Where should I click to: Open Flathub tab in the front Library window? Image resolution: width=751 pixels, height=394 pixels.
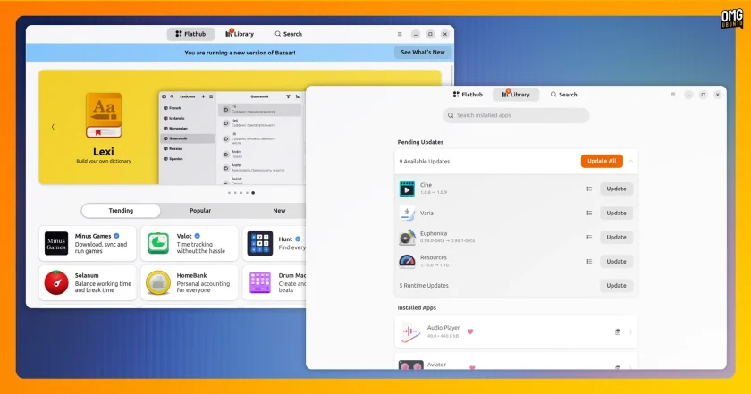click(468, 95)
